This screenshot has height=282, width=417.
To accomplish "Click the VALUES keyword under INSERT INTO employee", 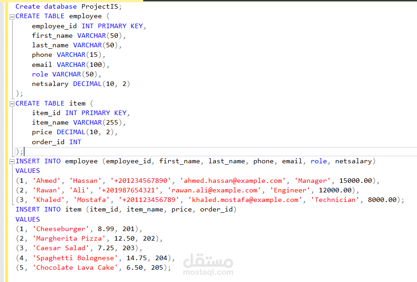I will point(28,171).
